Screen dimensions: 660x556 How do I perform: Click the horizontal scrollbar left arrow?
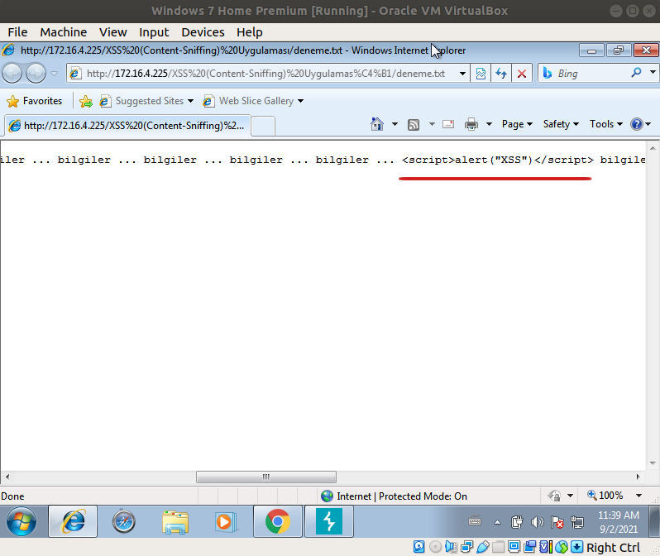pyautogui.click(x=7, y=477)
